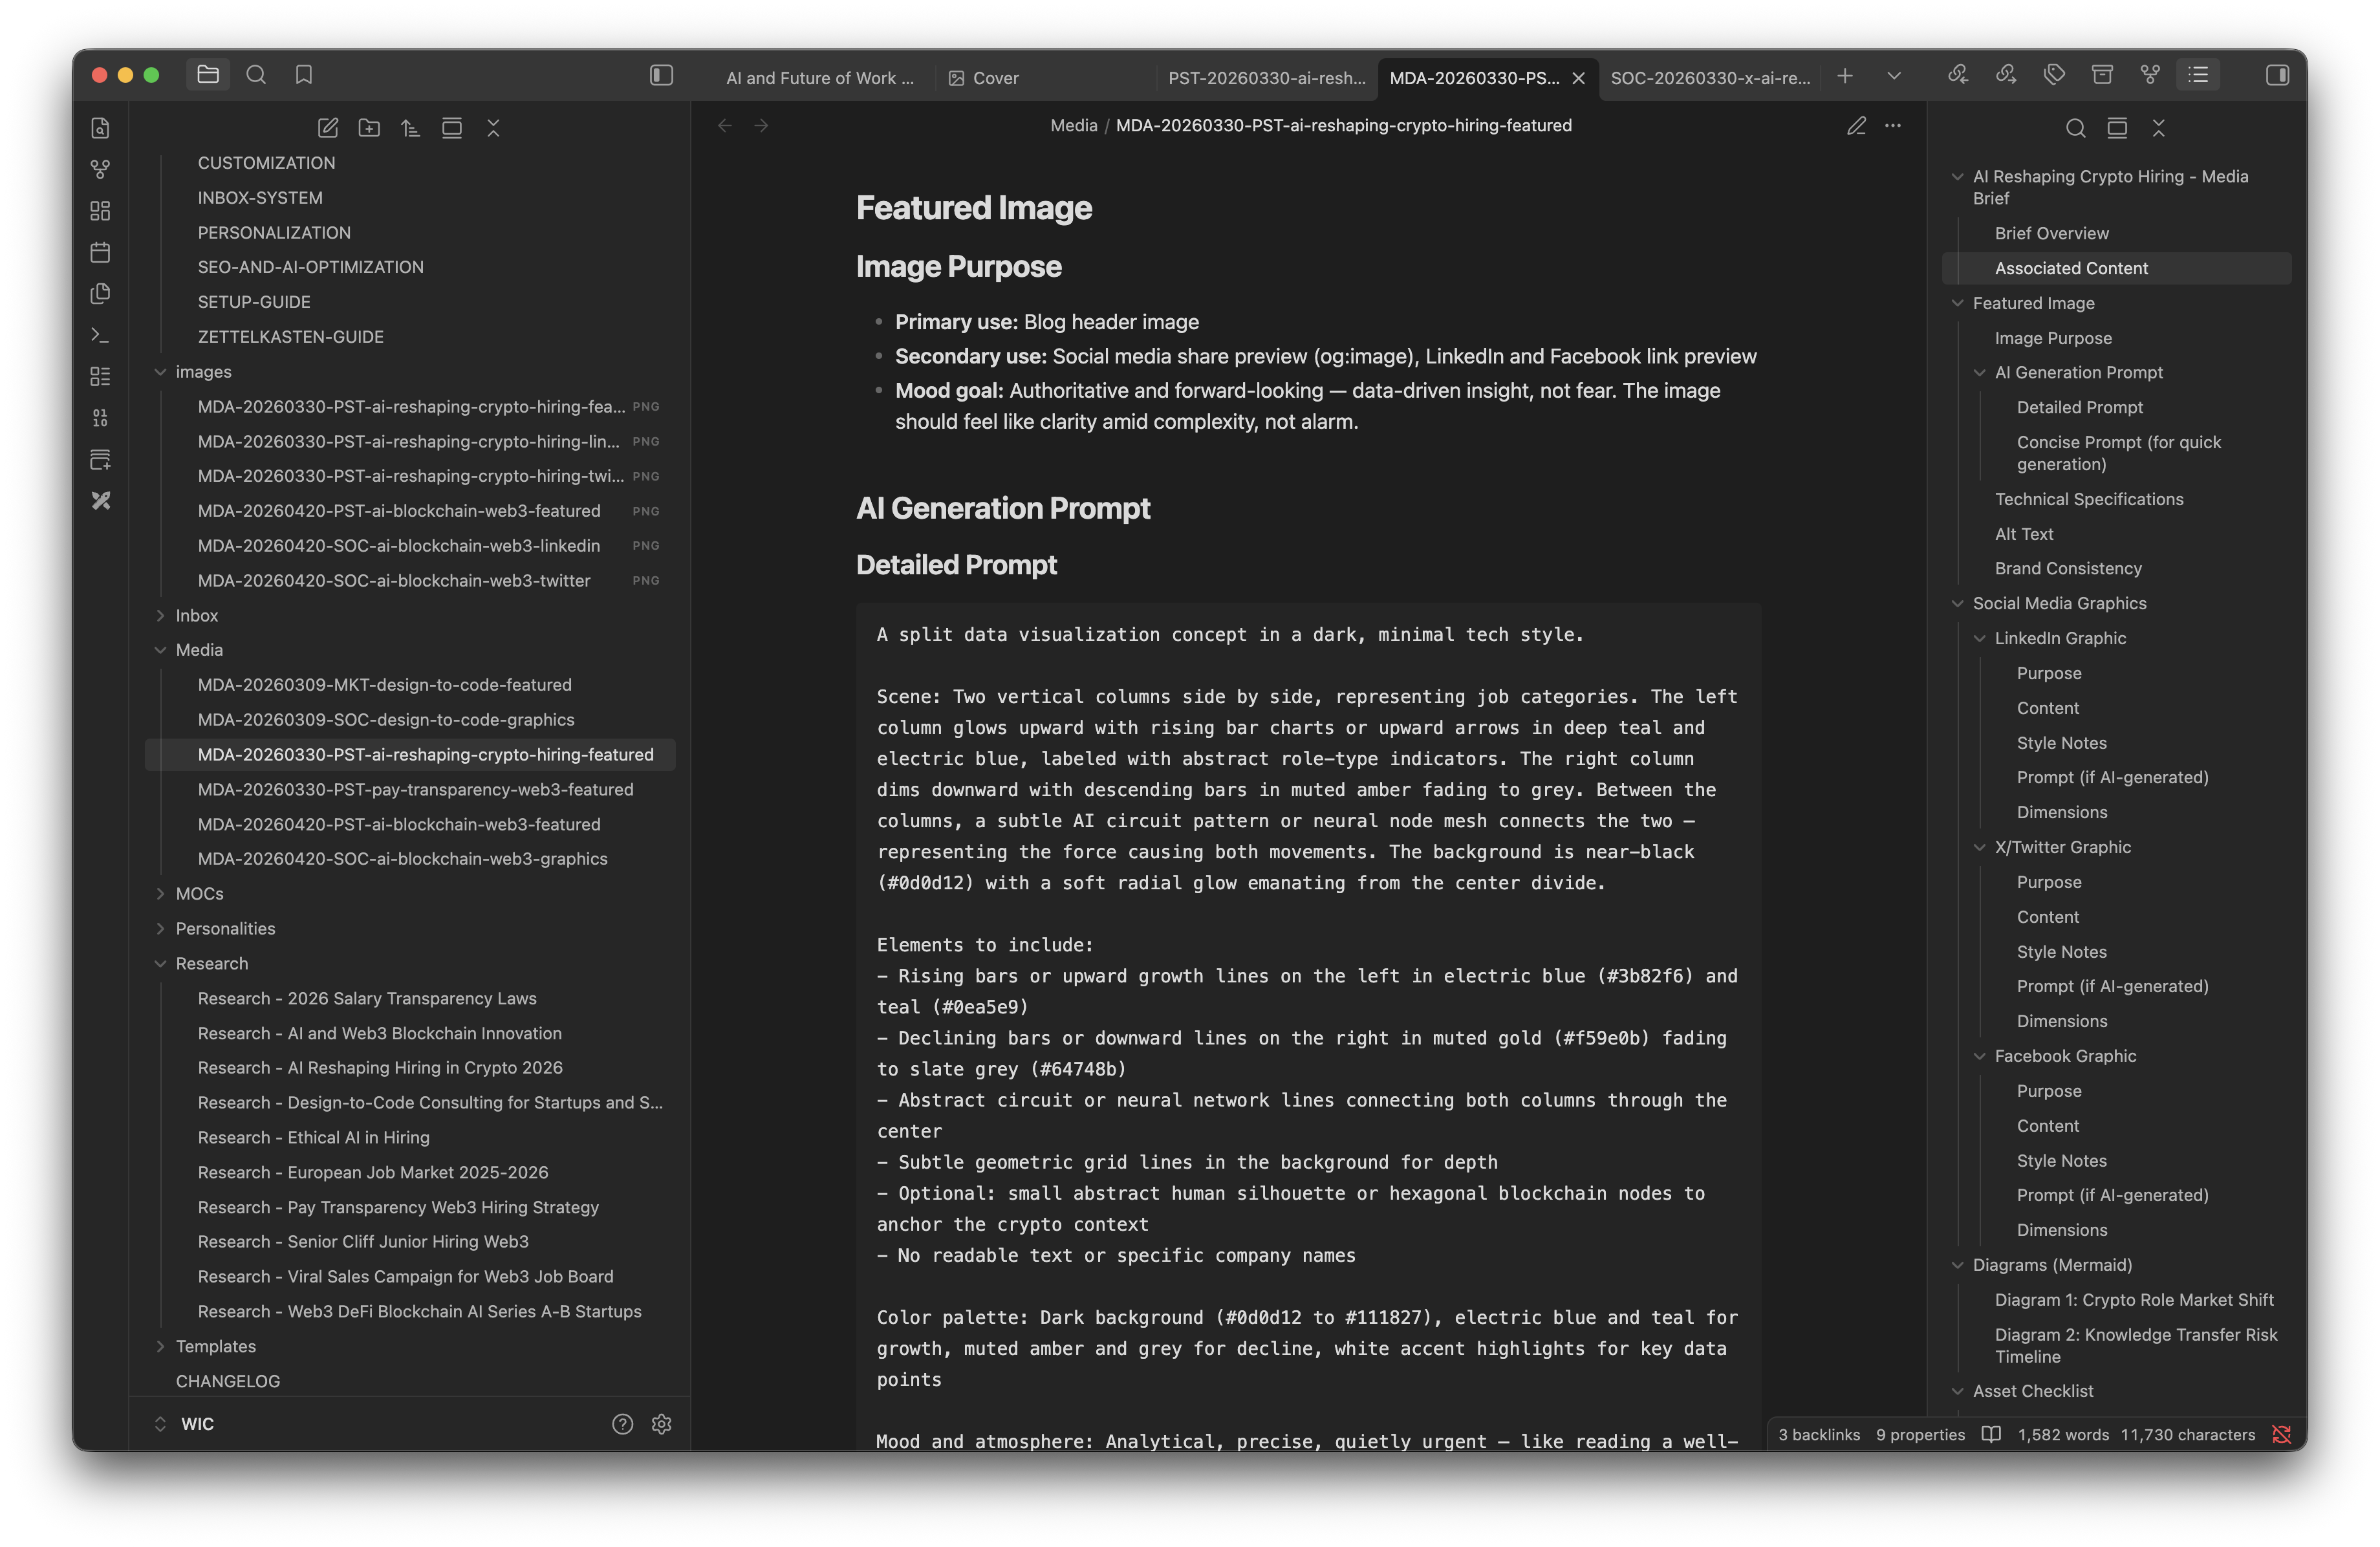Open Research - Ethical AI in Hiring note
This screenshot has width=2380, height=1547.
[x=313, y=1138]
